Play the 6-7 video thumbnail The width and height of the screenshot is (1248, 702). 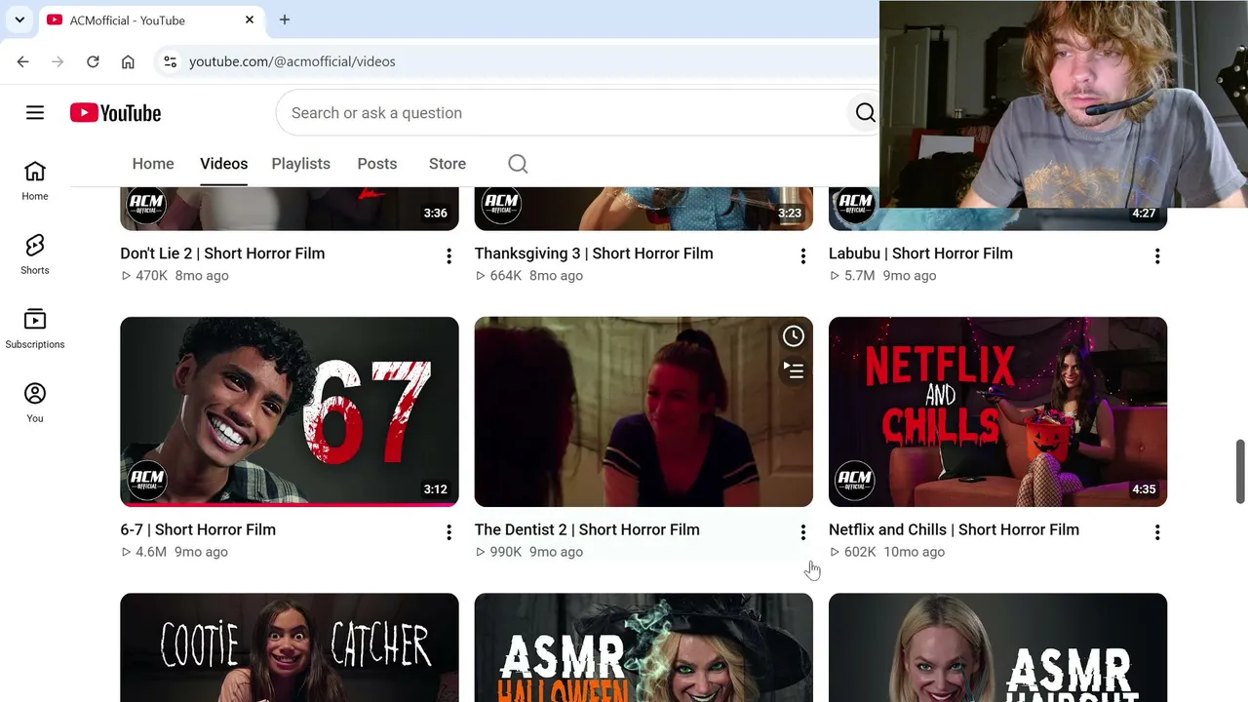pos(290,411)
